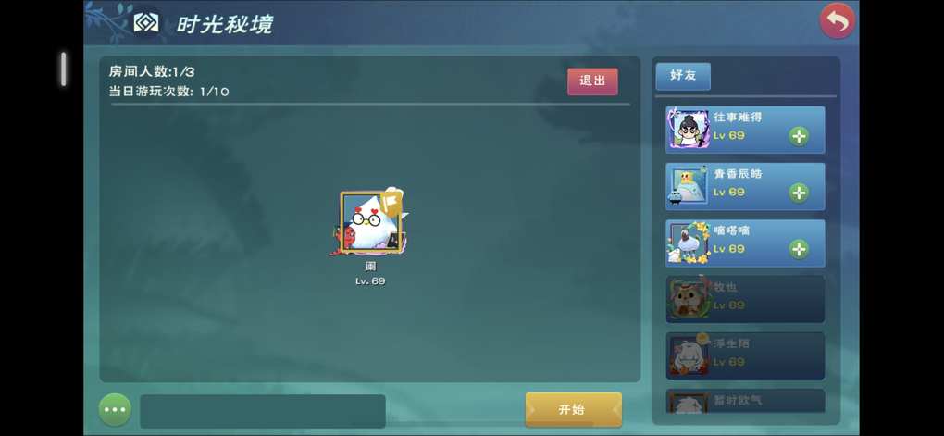Click the red back arrow icon
Screen dimensions: 944x436
pos(837,21)
